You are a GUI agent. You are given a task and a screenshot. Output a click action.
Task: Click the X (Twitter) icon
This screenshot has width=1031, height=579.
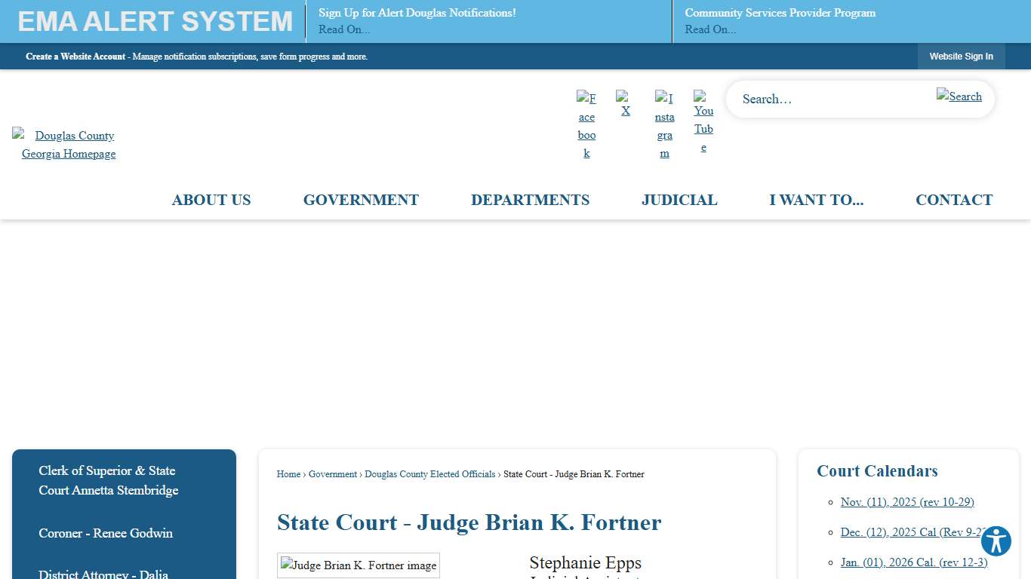pyautogui.click(x=625, y=103)
